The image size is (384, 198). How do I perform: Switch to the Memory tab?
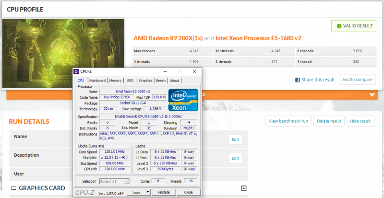(x=115, y=81)
